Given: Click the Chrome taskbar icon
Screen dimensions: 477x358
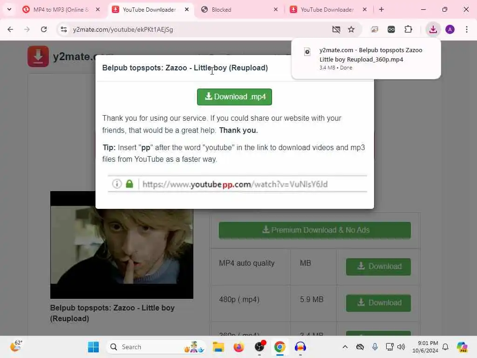Looking at the screenshot, I should click(x=279, y=347).
